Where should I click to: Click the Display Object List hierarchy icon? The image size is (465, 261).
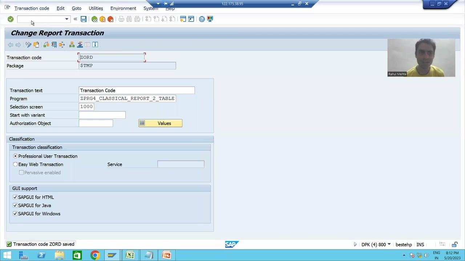[x=72, y=45]
